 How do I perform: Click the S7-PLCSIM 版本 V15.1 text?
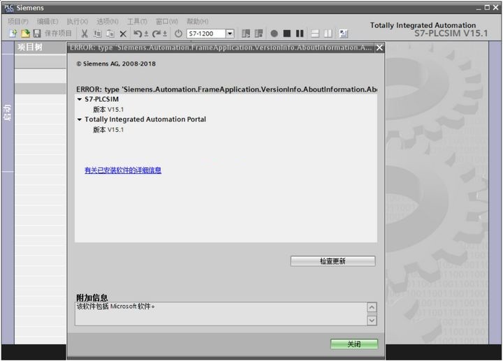pyautogui.click(x=108, y=110)
